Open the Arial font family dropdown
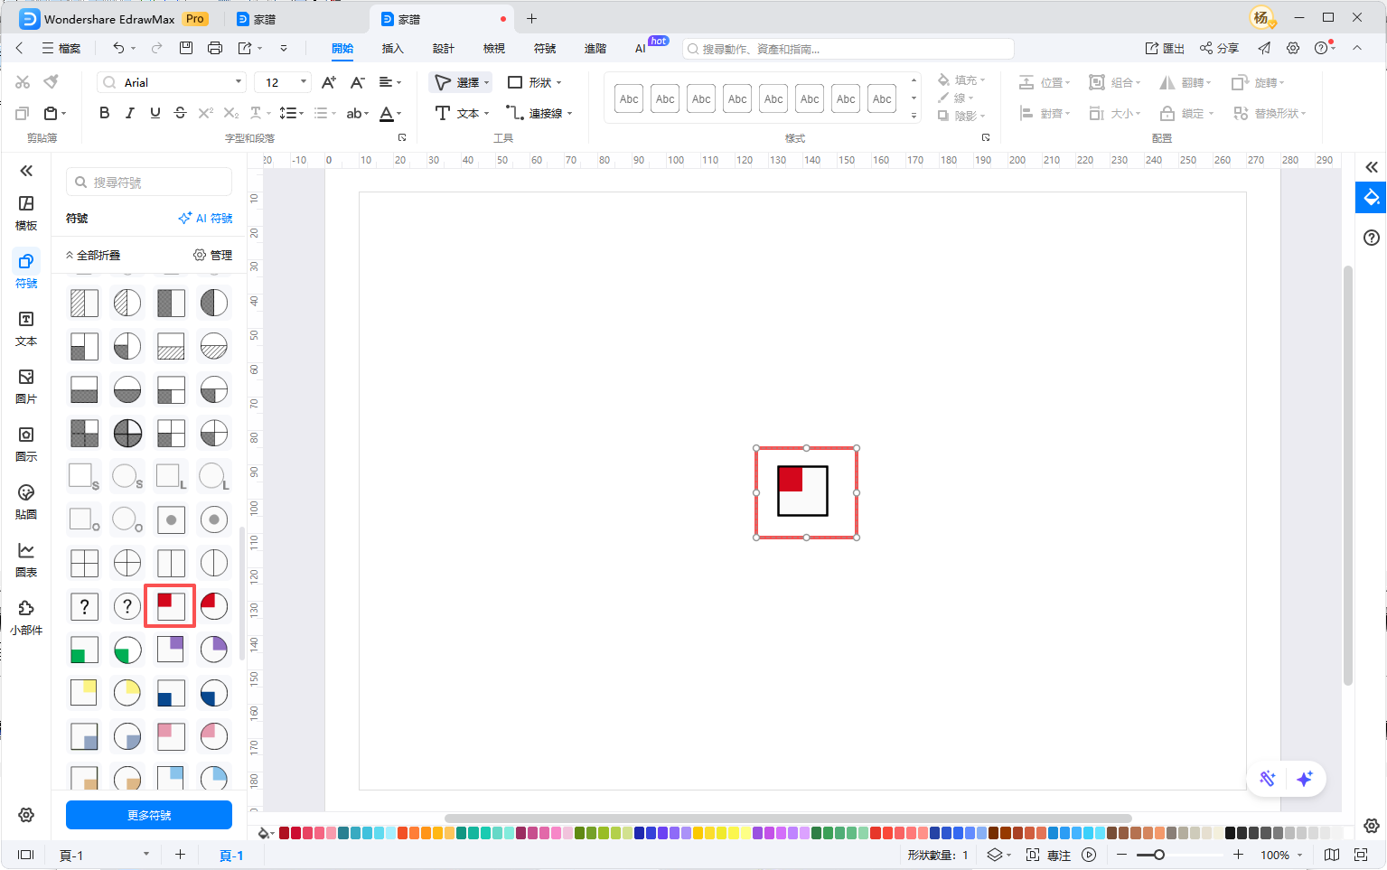The image size is (1387, 870). pos(172,82)
